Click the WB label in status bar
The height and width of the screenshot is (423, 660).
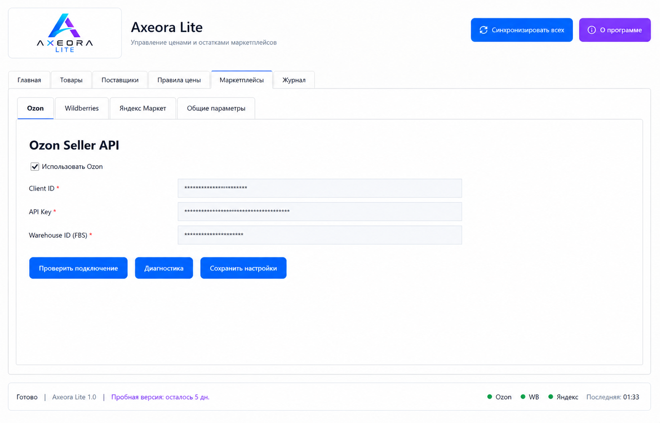[534, 397]
